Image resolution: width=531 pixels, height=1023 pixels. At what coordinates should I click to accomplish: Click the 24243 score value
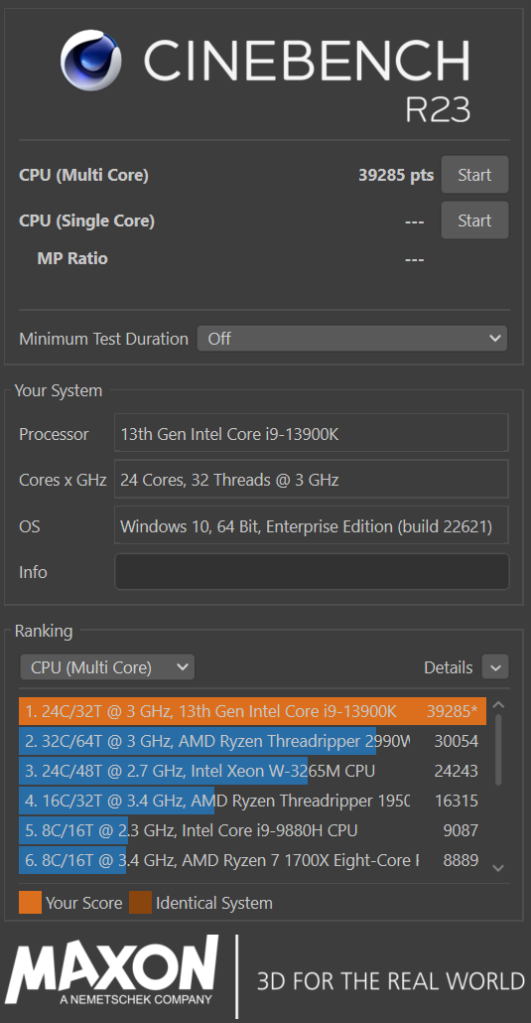(x=456, y=771)
